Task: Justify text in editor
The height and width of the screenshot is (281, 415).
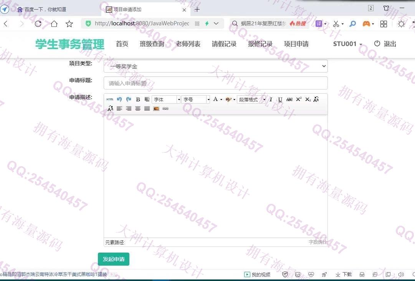Action: pos(147,109)
